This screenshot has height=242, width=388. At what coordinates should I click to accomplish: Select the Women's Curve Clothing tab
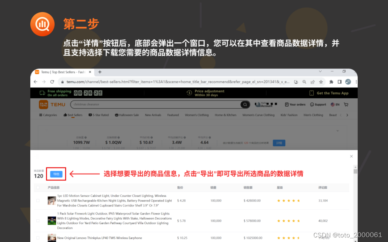258,115
